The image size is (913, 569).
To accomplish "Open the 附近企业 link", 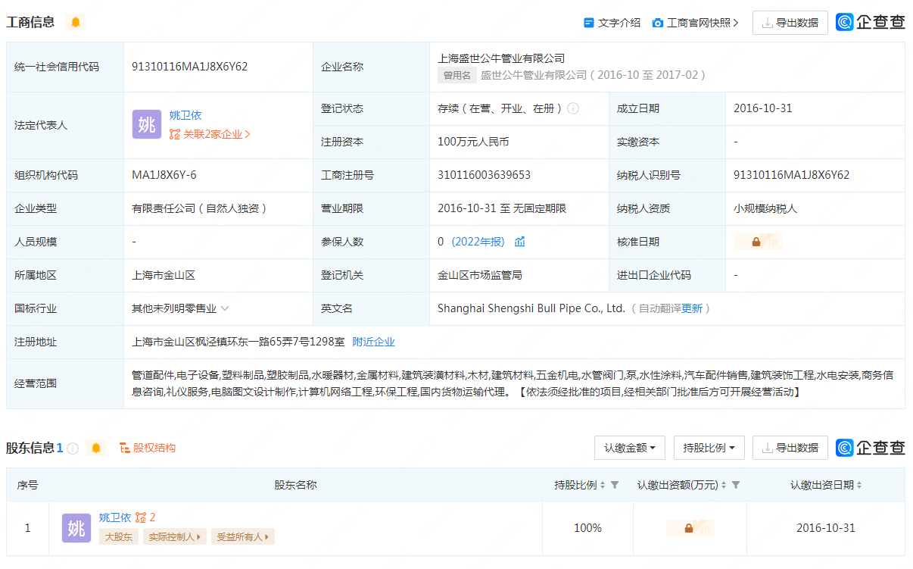I will (374, 342).
